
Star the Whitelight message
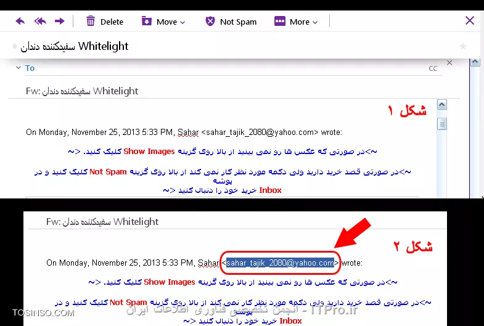462,46
